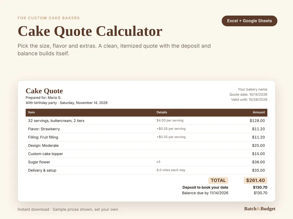Screen dimensions: 293x219
Task: Click 'Valid until: 10/28/2026'
Action: tap(249, 99)
